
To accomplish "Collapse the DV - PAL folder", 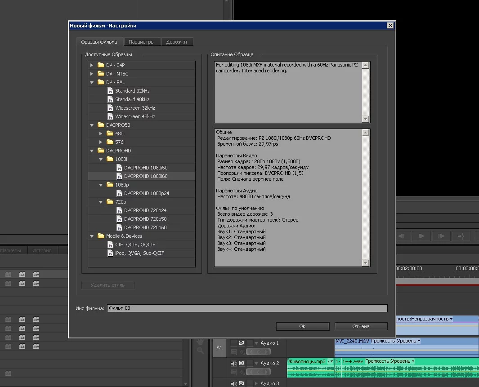I will point(92,82).
